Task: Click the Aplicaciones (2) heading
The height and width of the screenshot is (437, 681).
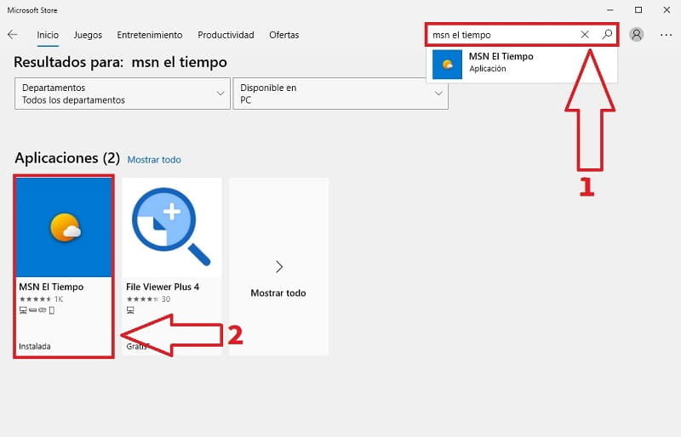Action: coord(67,158)
